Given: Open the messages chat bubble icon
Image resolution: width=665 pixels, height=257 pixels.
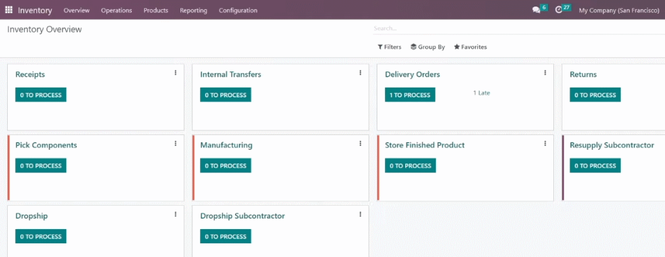Looking at the screenshot, I should click(536, 10).
